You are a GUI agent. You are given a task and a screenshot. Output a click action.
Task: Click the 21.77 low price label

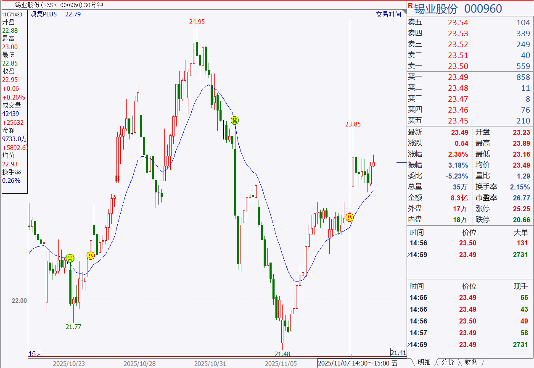74,326
